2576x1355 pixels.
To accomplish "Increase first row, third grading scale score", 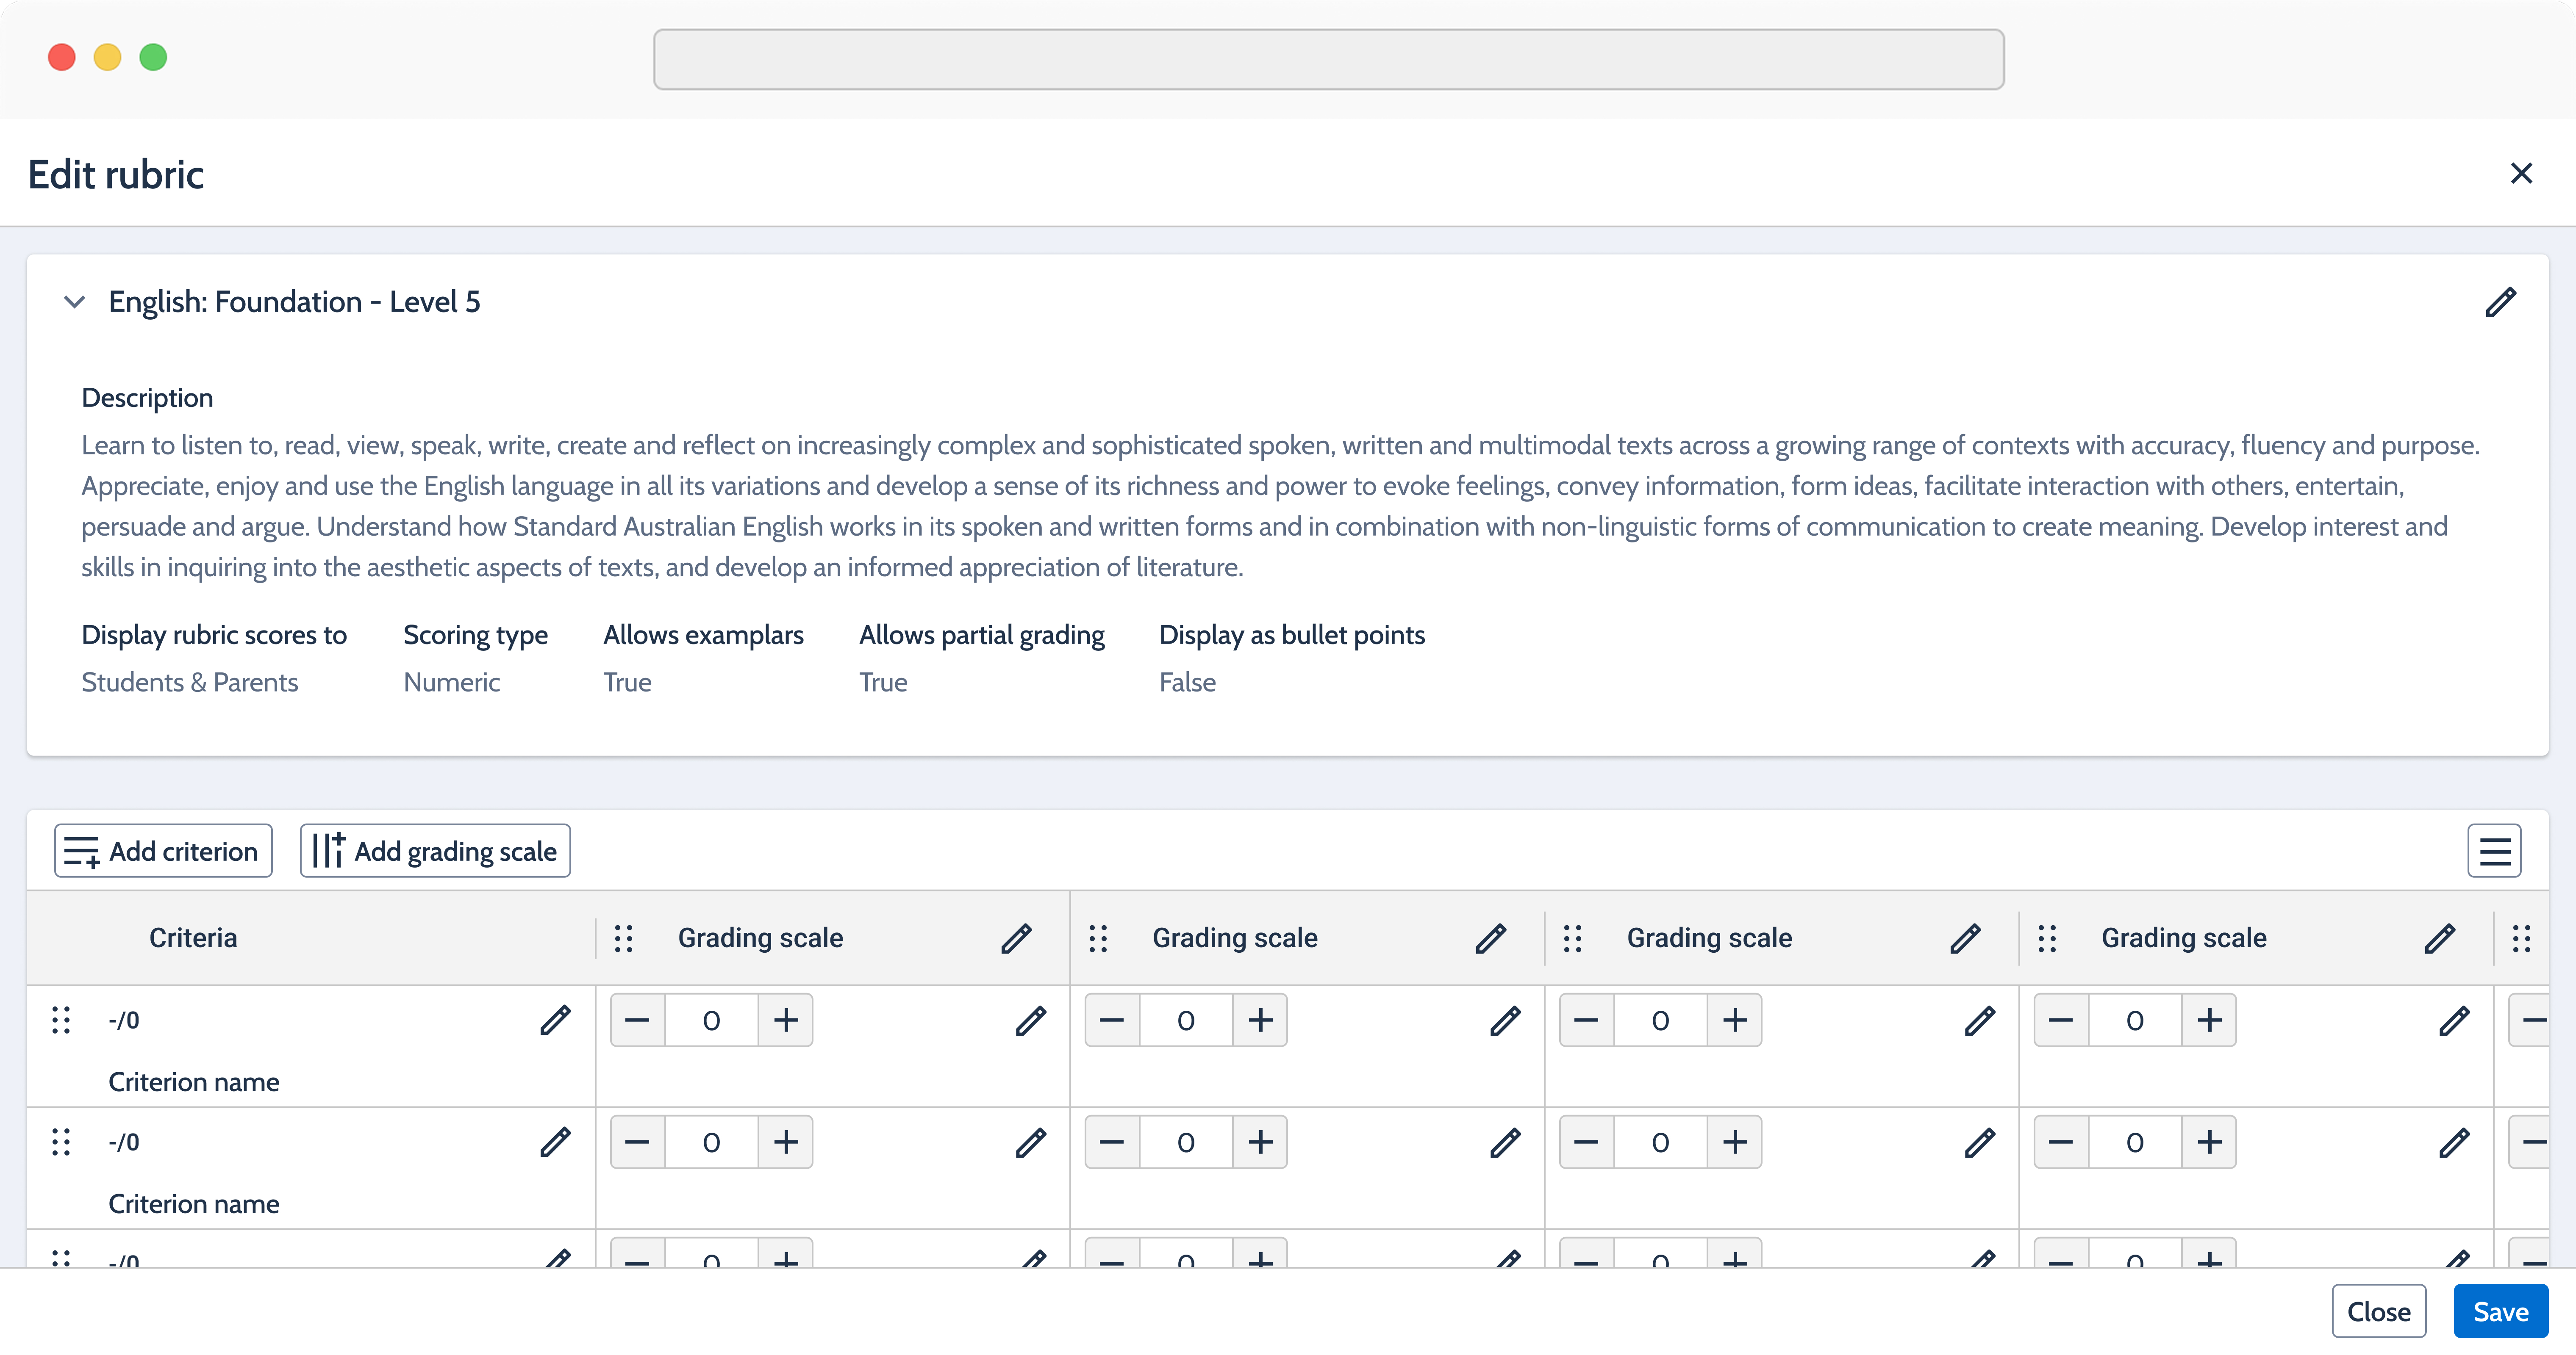I will click(x=1735, y=1019).
